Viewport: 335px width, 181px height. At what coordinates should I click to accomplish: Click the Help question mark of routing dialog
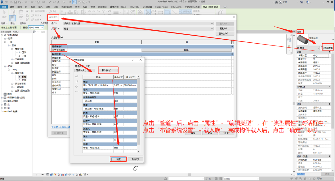pos(133,60)
